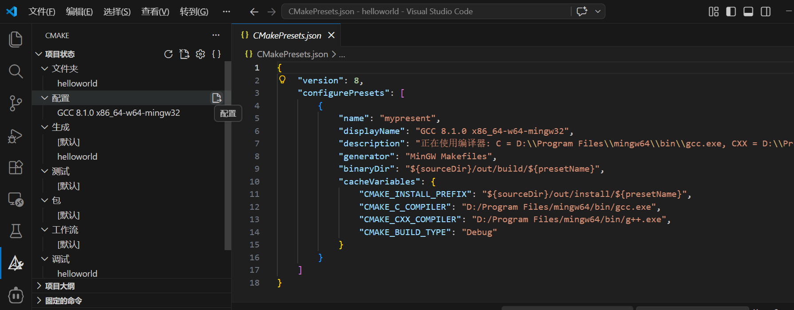Click the breadcrumb ellipsis segment
Viewport: 794px width, 310px height.
point(342,55)
